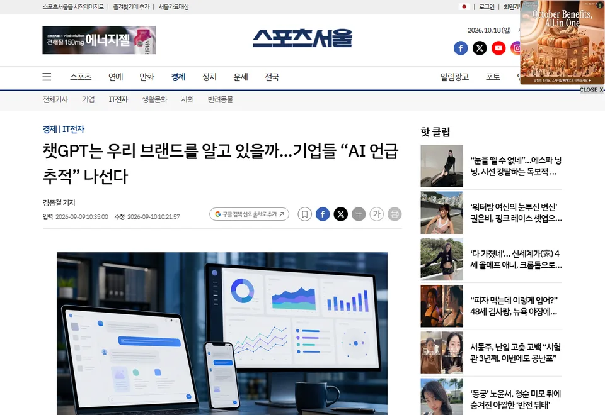605x415 pixels.
Task: Bookmark this article icon
Action: [x=304, y=214]
